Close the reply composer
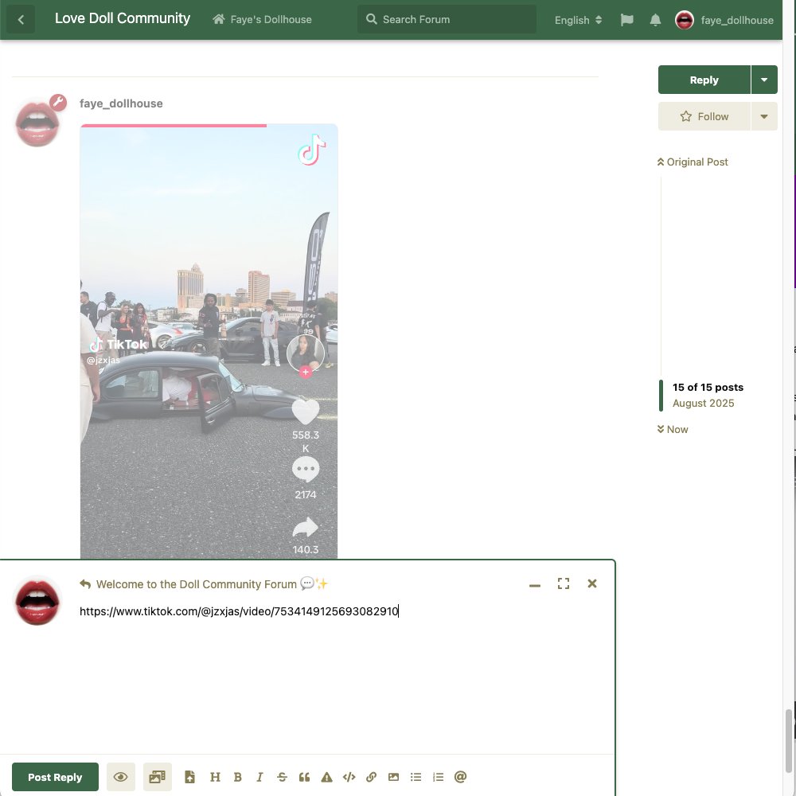This screenshot has width=796, height=796. pos(592,583)
